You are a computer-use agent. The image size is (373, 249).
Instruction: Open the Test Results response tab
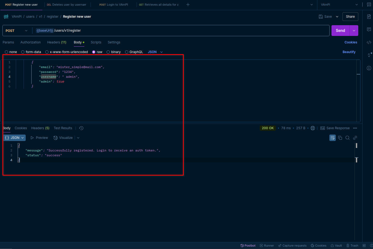63,128
